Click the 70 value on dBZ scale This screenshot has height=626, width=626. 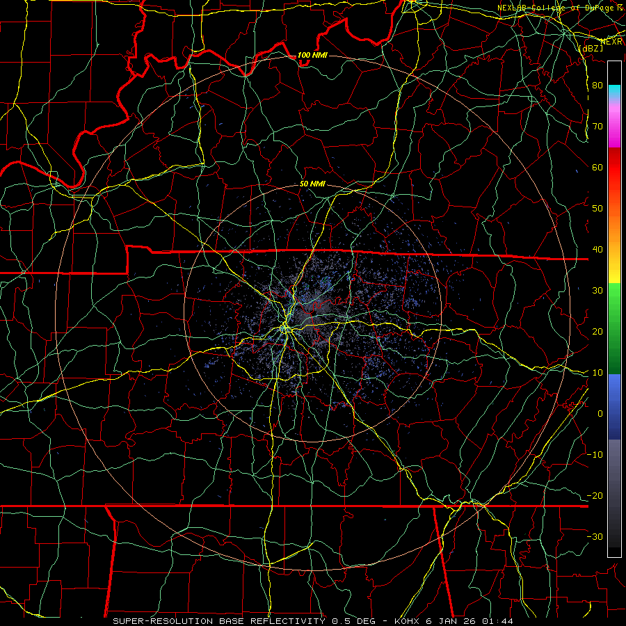pyautogui.click(x=597, y=127)
